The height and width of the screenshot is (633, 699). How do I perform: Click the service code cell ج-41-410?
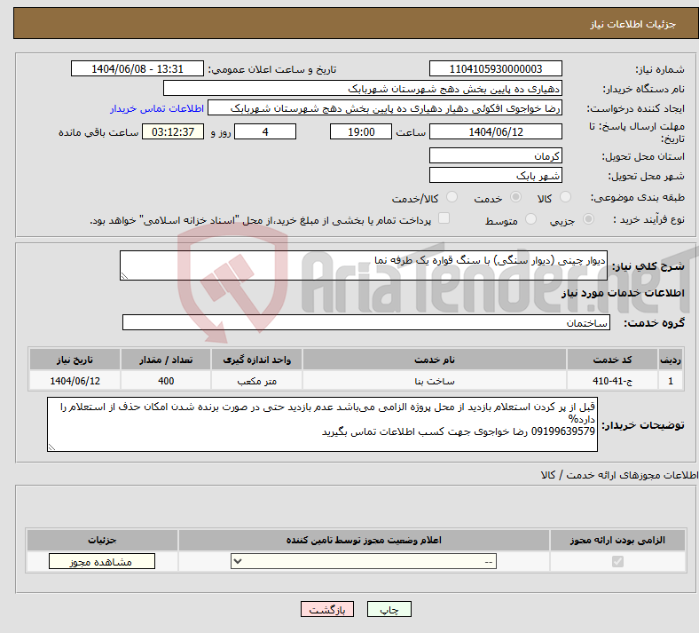click(x=613, y=381)
